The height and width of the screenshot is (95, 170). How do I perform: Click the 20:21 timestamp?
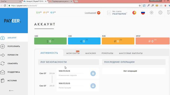52,86
